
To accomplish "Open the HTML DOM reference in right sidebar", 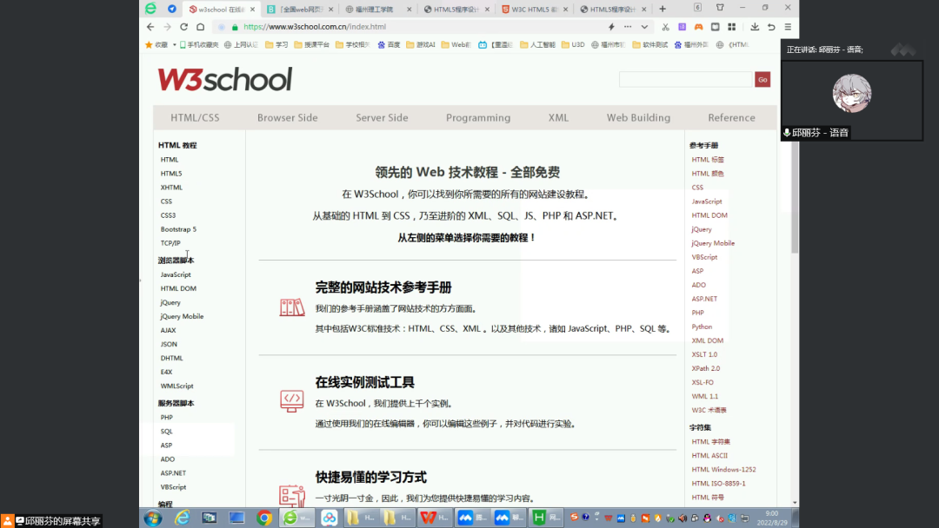I will coord(709,215).
